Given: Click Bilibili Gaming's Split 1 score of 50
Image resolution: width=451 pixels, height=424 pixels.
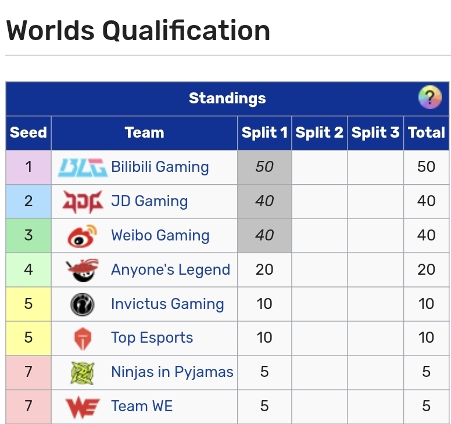Looking at the screenshot, I should [x=264, y=167].
